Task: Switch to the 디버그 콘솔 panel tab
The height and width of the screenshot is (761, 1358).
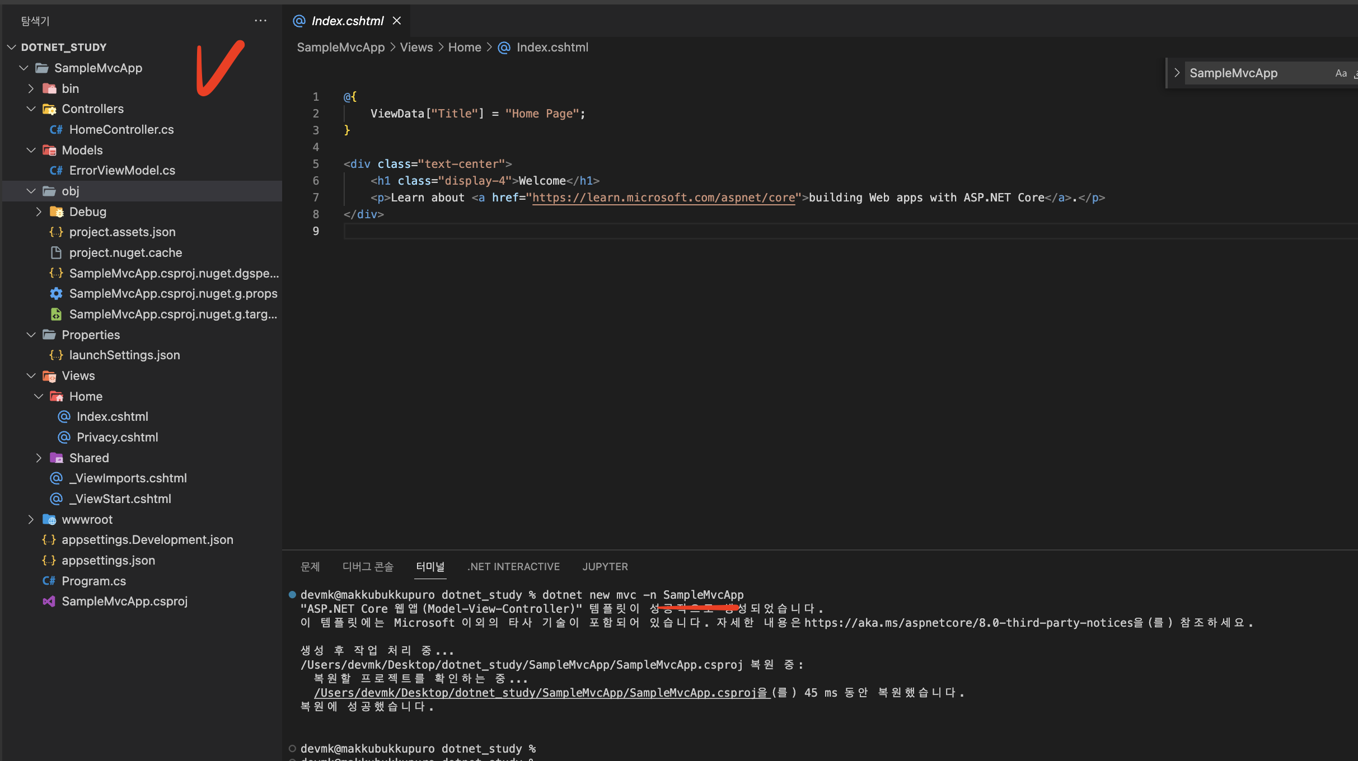Action: pos(368,566)
